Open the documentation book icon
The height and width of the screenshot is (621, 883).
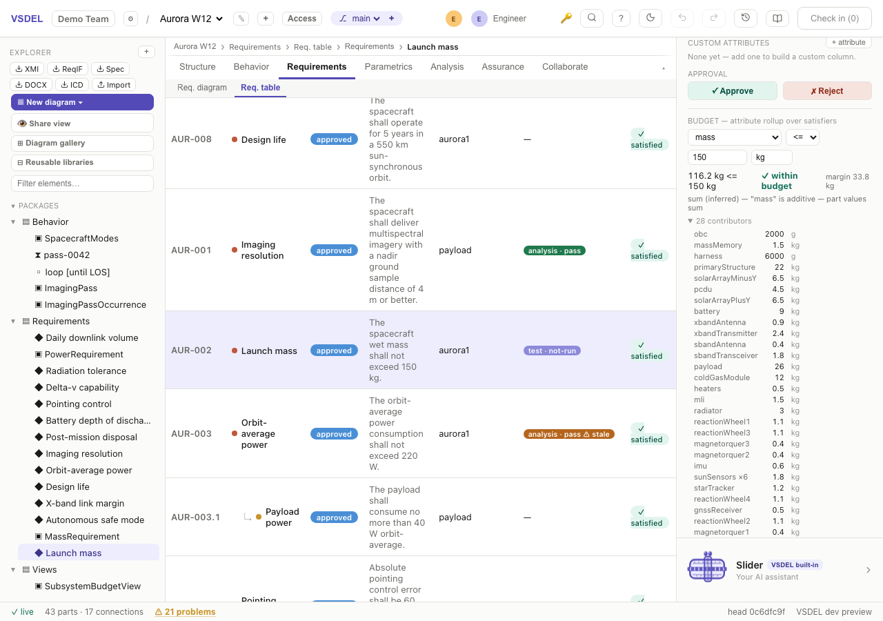(777, 19)
